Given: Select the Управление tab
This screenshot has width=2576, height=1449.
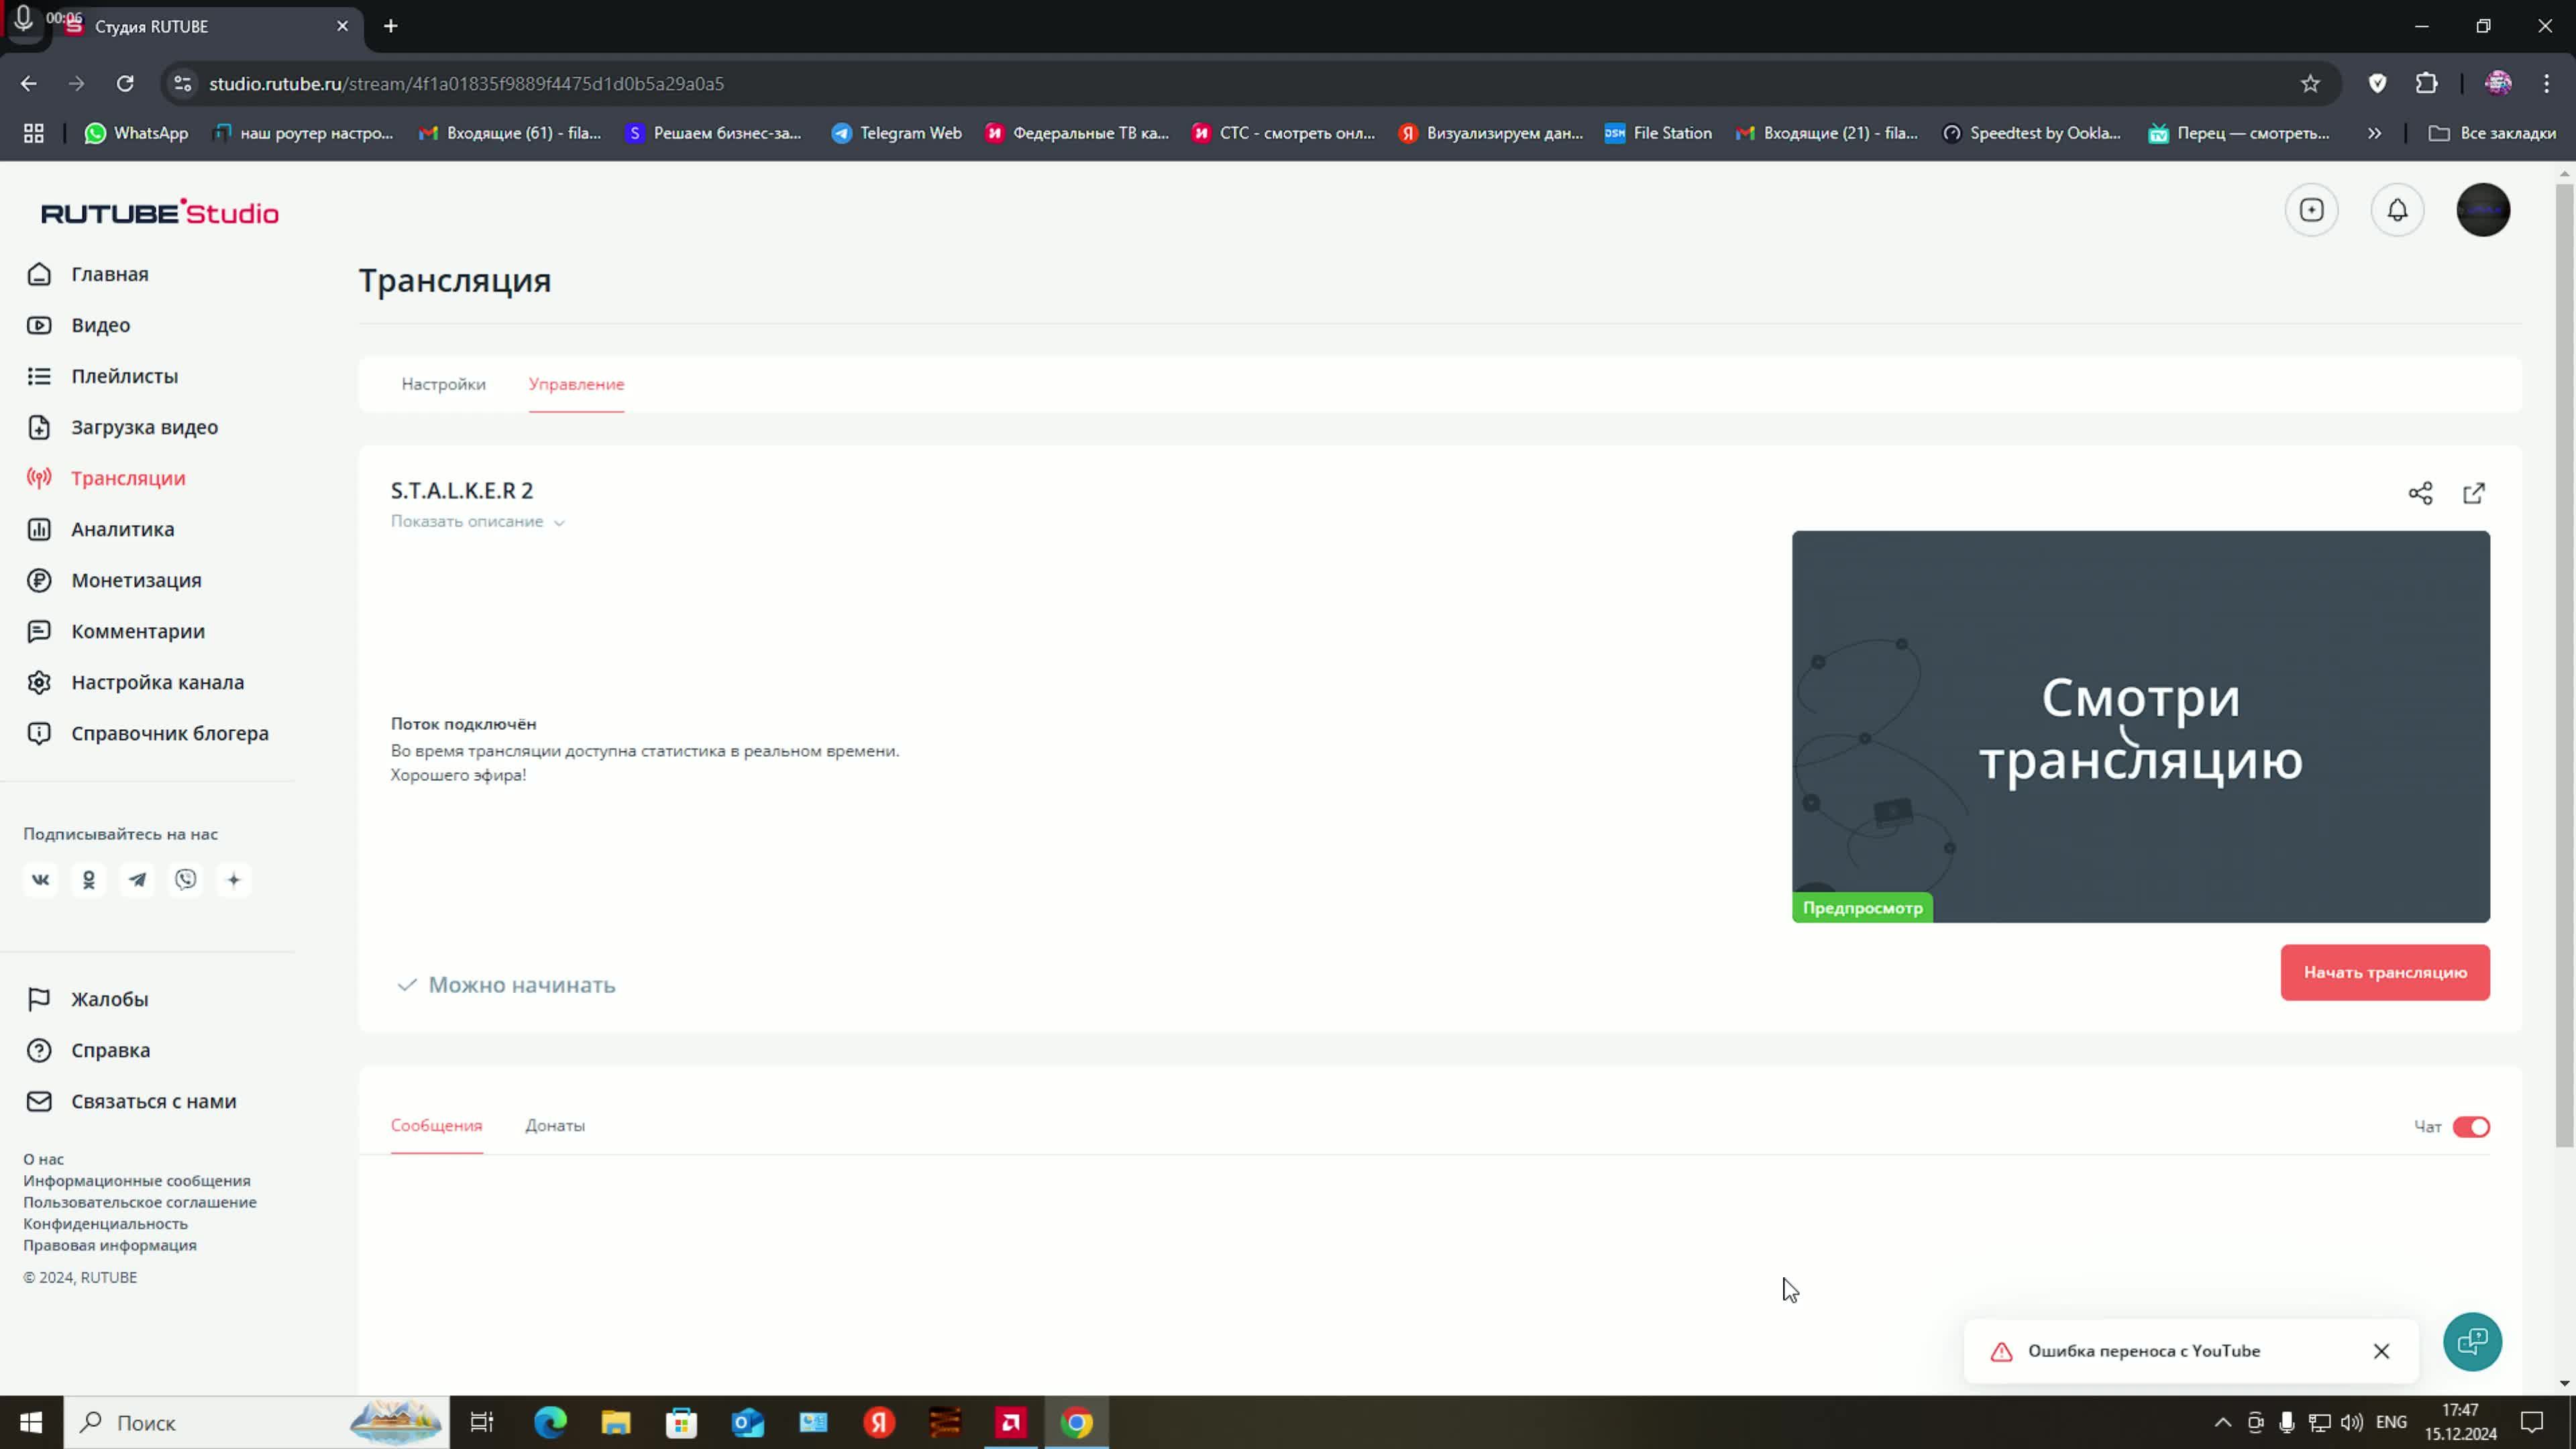Looking at the screenshot, I should click(576, 384).
